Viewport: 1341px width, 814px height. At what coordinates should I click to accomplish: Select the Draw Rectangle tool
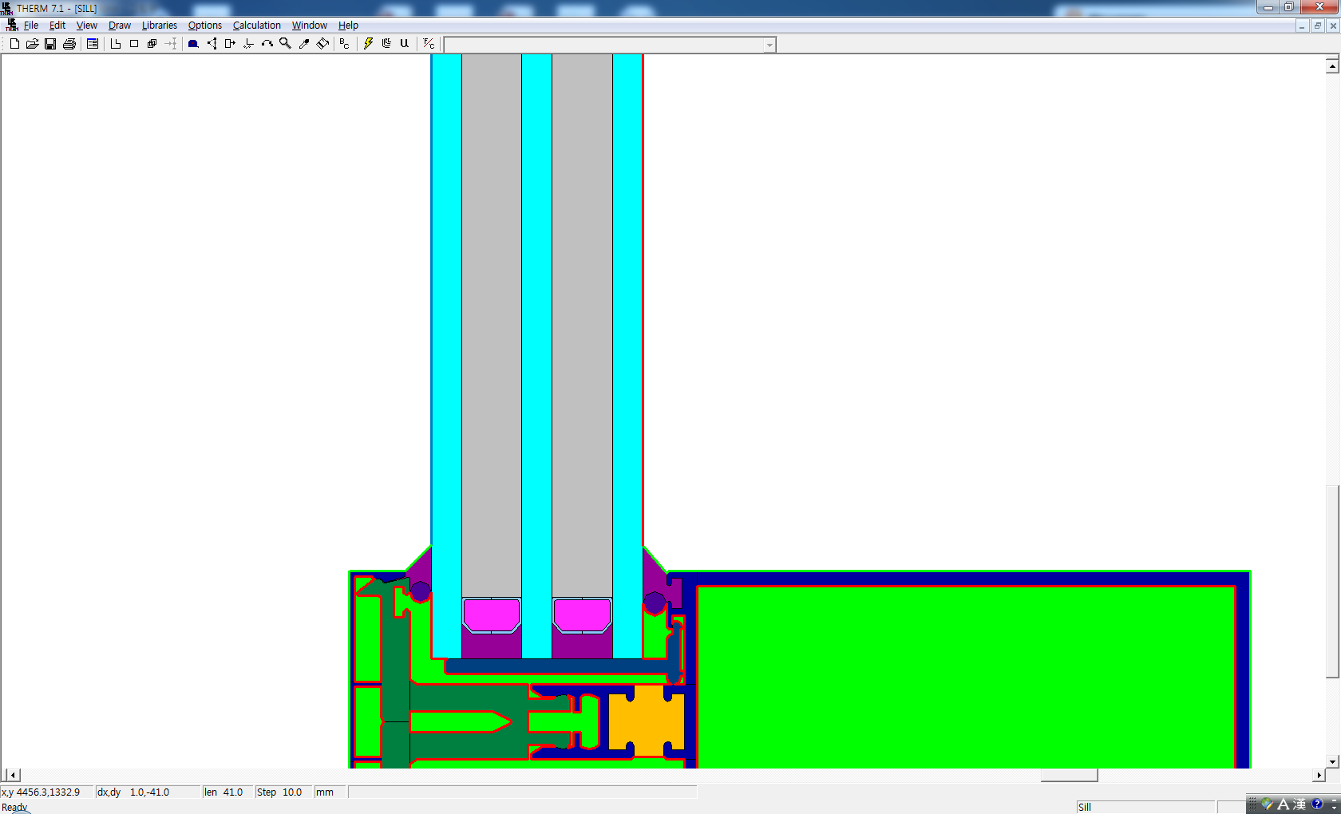pos(134,44)
